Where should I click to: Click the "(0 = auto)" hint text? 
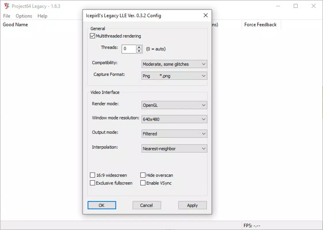tap(156, 49)
